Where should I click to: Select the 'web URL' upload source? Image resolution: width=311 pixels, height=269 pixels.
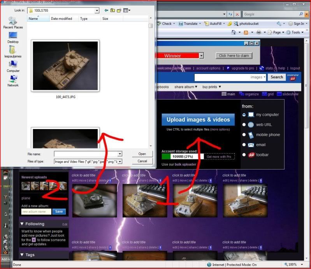tap(244, 125)
